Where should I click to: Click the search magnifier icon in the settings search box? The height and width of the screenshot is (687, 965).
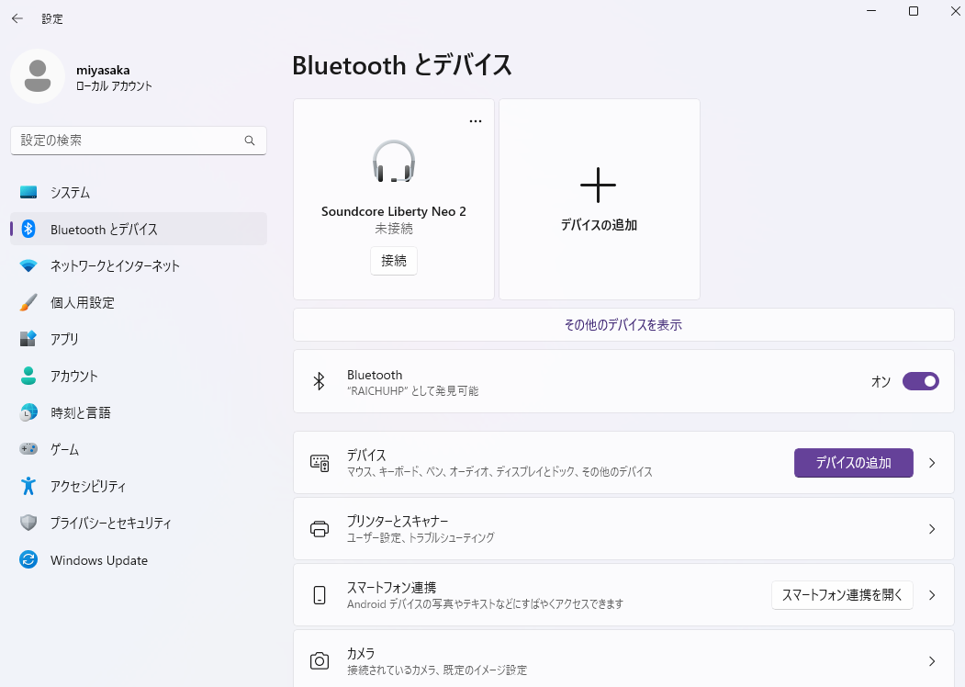coord(249,141)
